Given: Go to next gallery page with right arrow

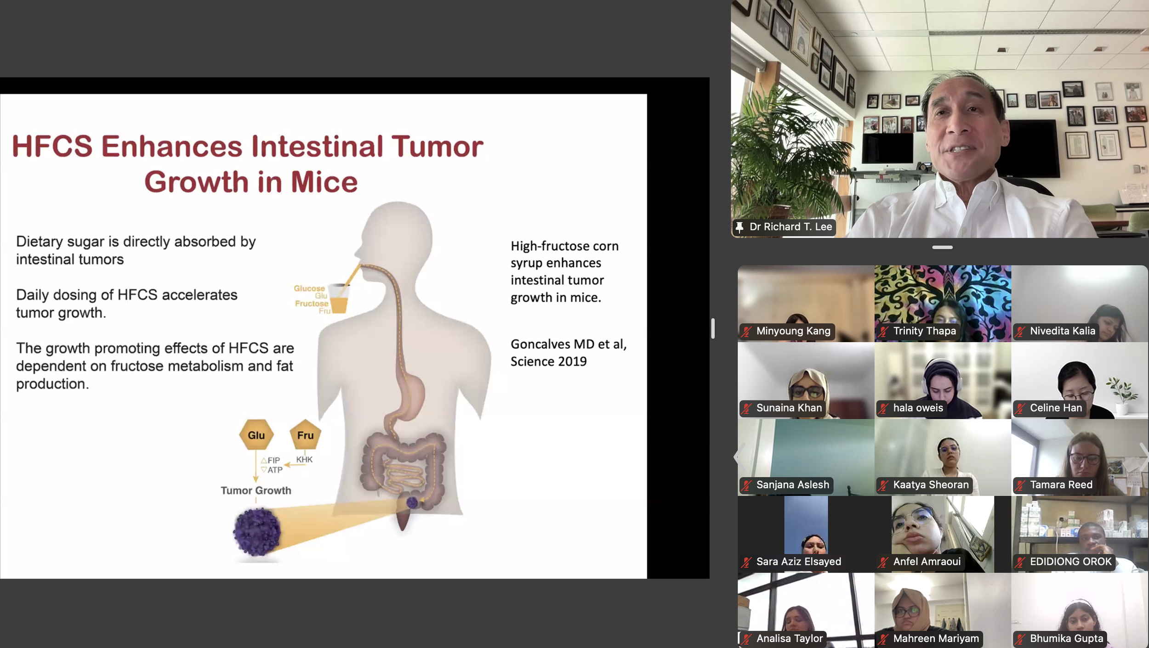Looking at the screenshot, I should point(1143,456).
